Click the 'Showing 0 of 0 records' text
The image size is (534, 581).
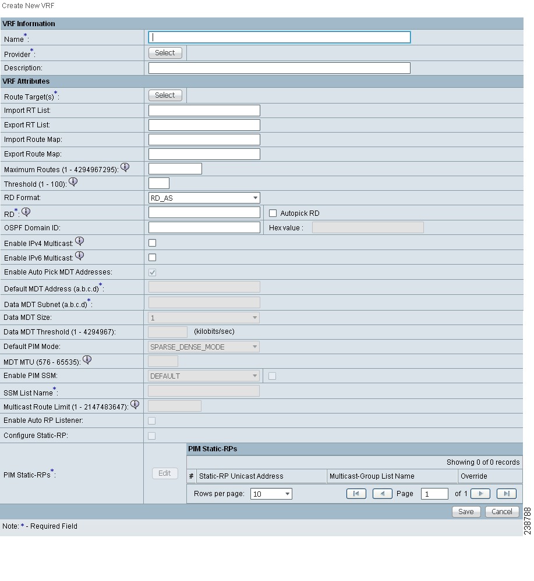coord(483,462)
